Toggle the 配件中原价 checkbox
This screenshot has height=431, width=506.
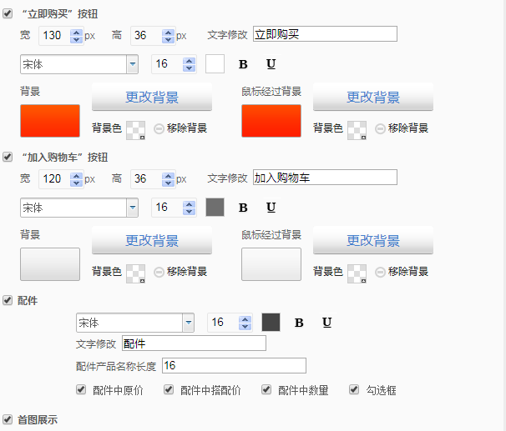pos(81,389)
